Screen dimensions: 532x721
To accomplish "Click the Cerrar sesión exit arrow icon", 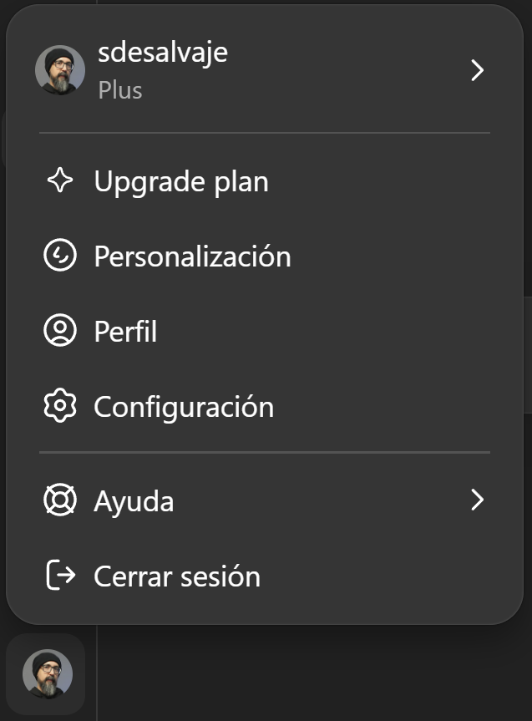I will coord(61,575).
